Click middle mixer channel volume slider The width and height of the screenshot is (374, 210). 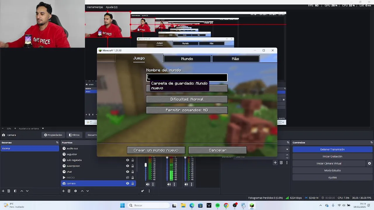[x=167, y=158]
